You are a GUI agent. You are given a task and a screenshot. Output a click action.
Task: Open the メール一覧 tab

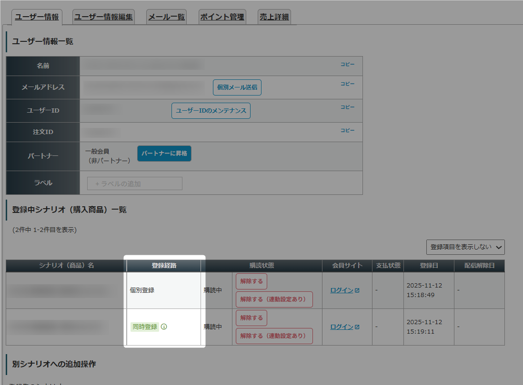pyautogui.click(x=166, y=17)
